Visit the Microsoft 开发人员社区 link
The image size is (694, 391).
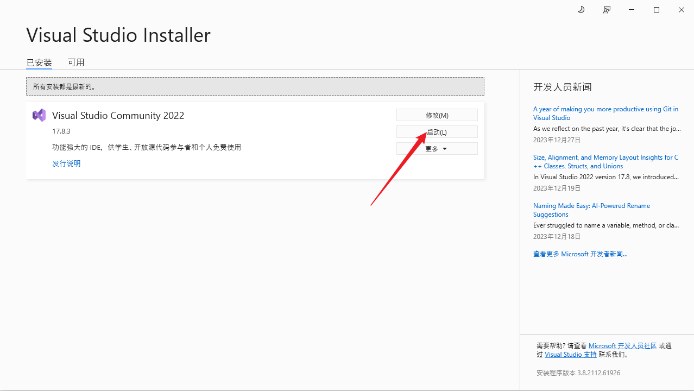point(622,346)
